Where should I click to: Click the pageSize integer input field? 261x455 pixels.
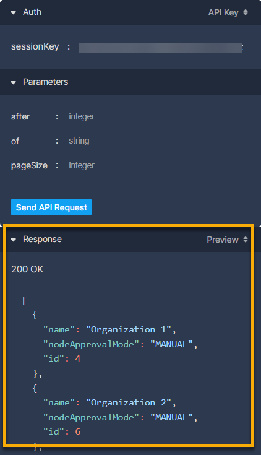pyautogui.click(x=82, y=165)
